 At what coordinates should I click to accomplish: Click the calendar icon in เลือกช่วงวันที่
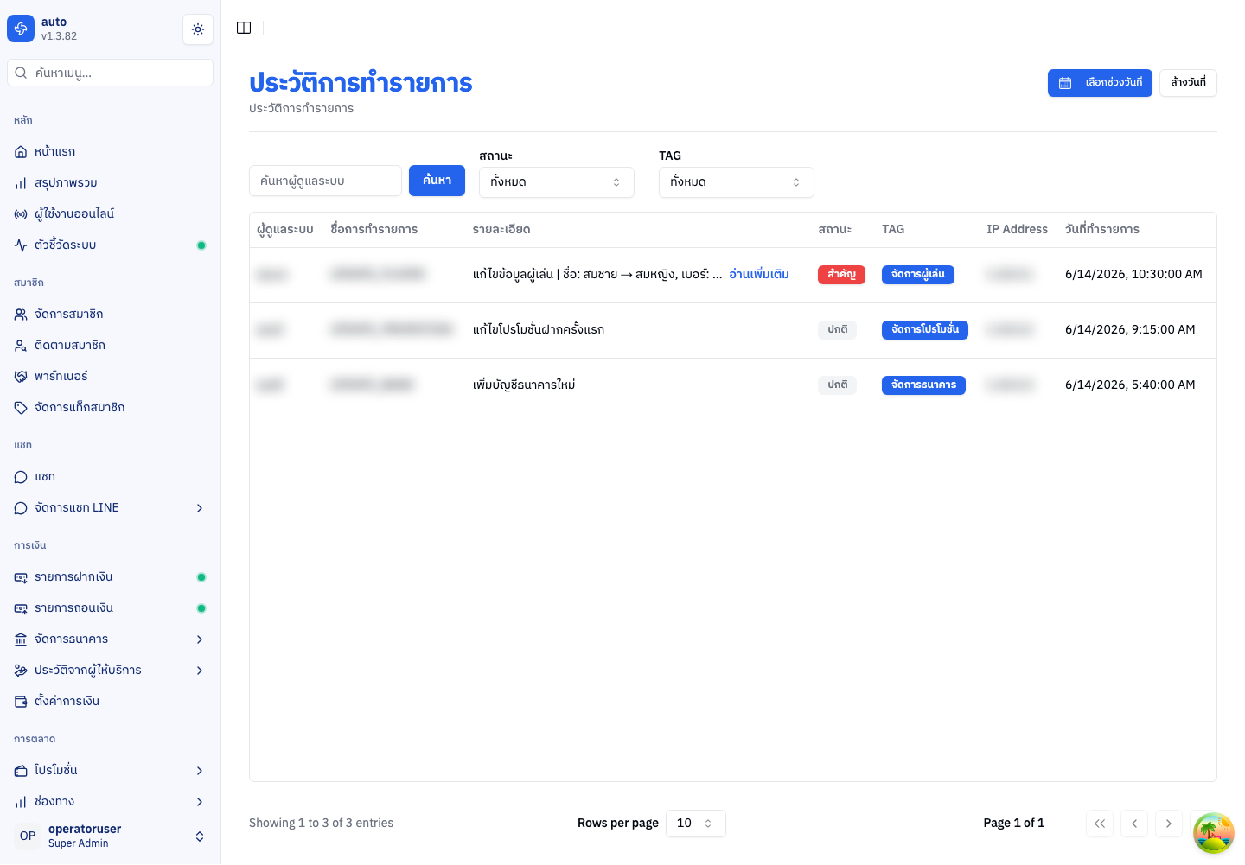[x=1065, y=83]
